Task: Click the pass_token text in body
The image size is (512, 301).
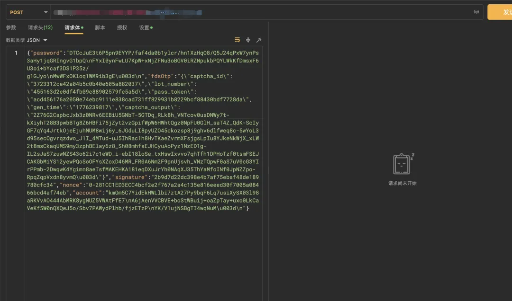Action: click(x=171, y=92)
